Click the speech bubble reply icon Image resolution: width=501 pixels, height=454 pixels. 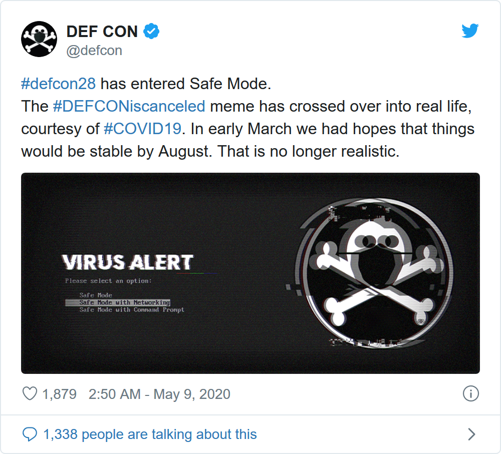pyautogui.click(x=30, y=434)
